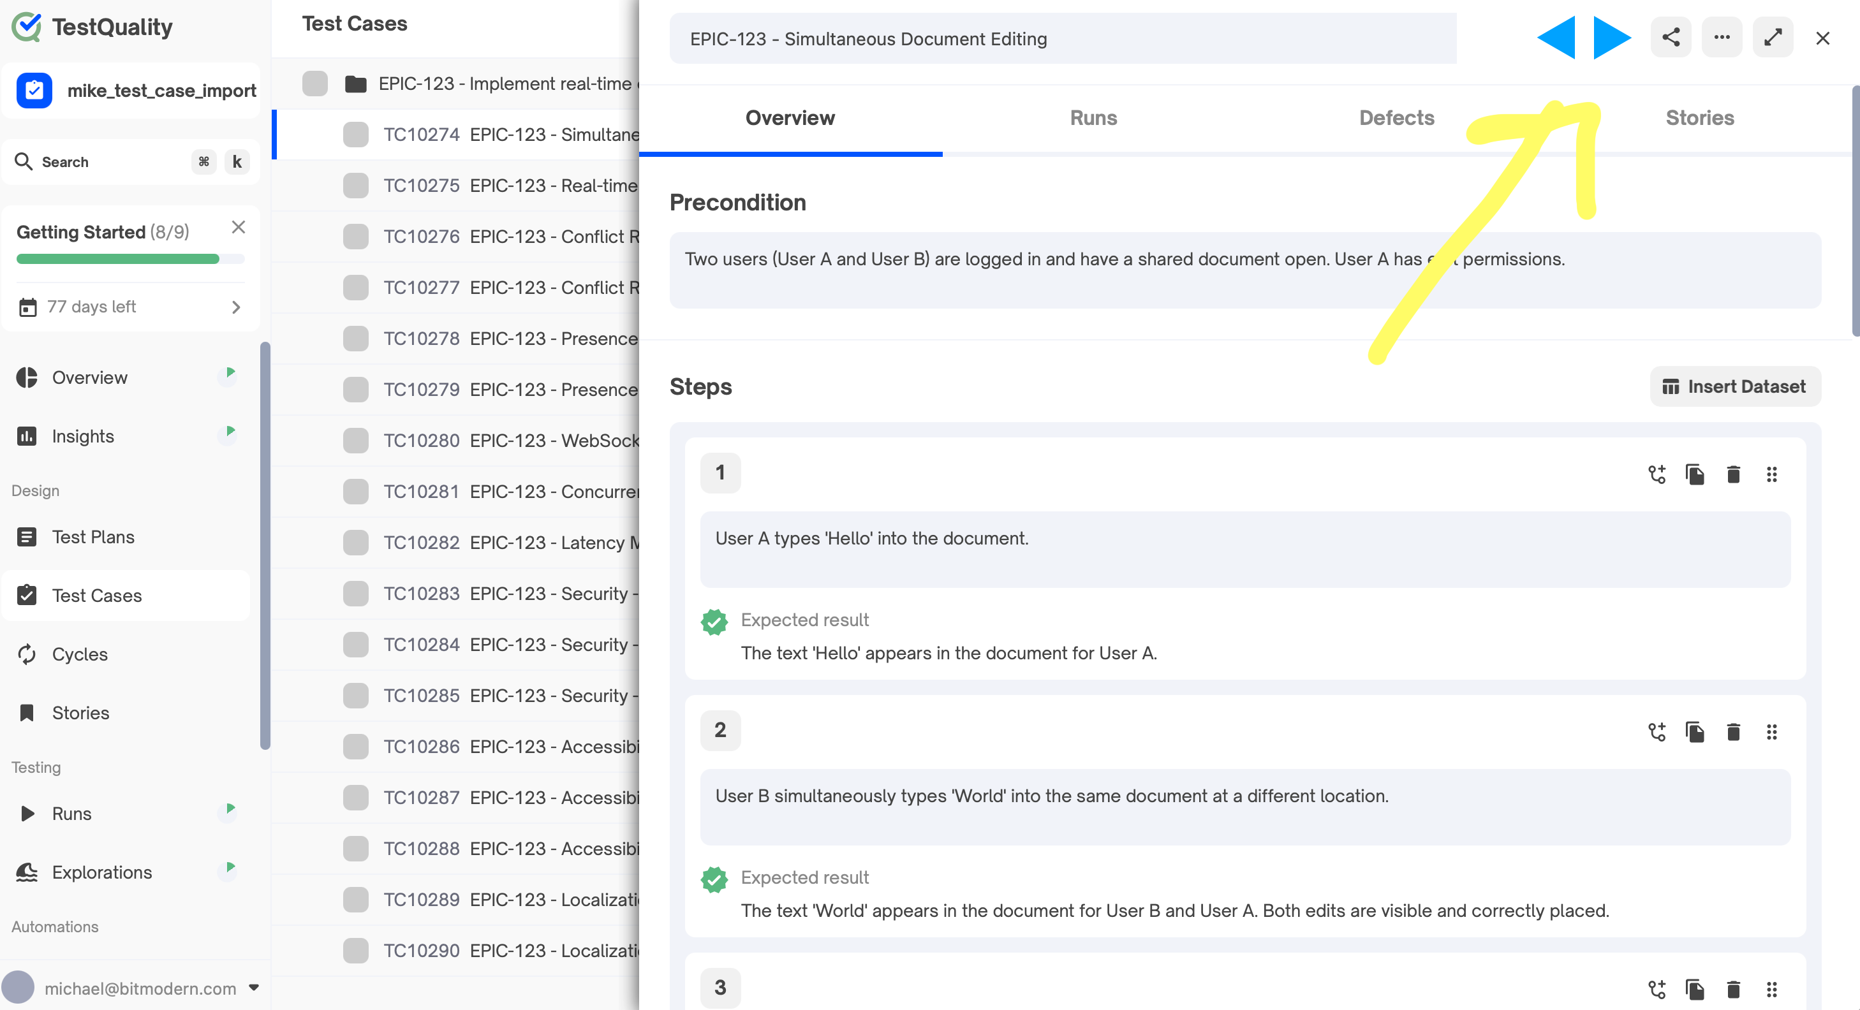Duplicate step 2 using copy icon

click(x=1695, y=732)
